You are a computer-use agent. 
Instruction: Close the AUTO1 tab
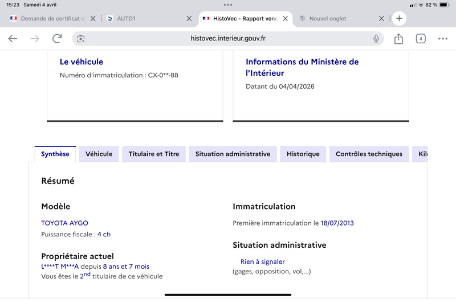189,18
